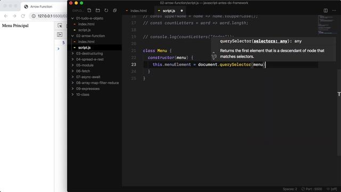Click the console.log comment on line 19

[x=188, y=37]
